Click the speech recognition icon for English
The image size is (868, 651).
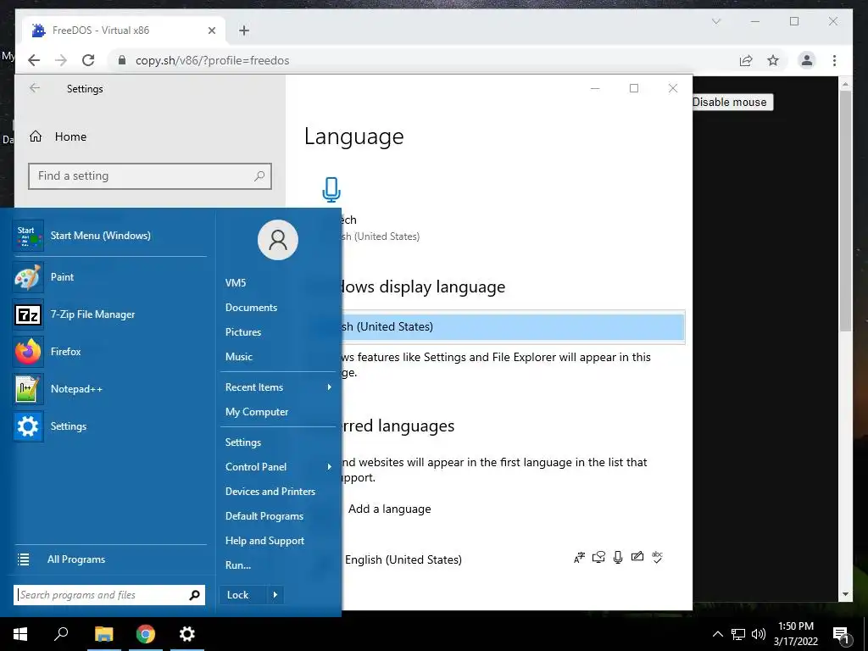tap(618, 558)
